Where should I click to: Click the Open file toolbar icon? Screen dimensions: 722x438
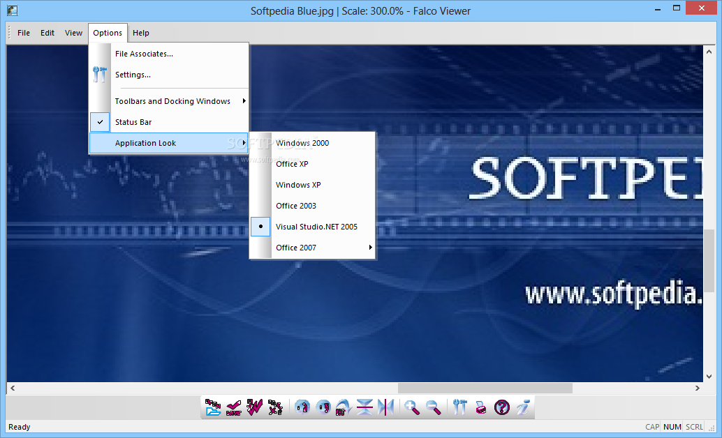(x=213, y=407)
